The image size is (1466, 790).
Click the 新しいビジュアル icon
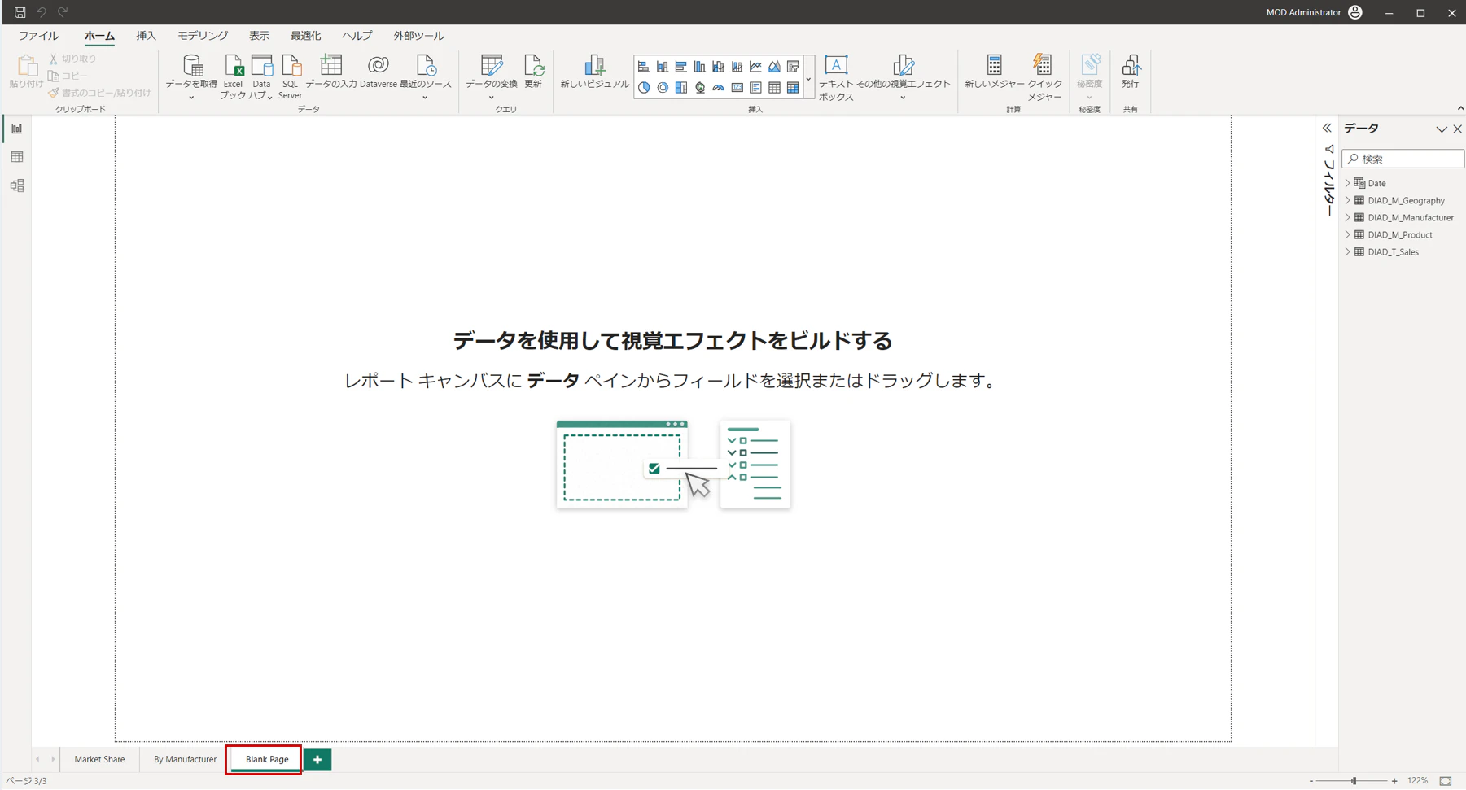(594, 64)
